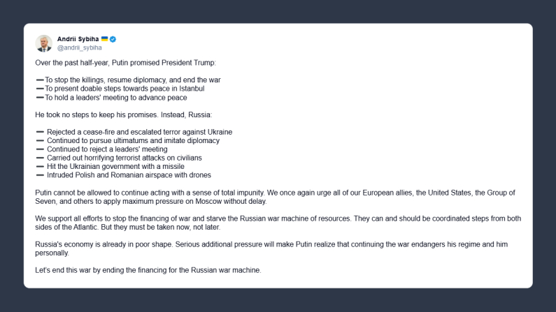Click the Ukrainian flag emoji icon
The image size is (556, 312).
point(104,39)
